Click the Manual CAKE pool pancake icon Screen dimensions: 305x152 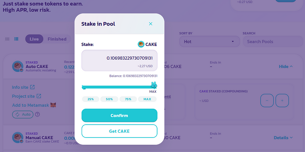(x=18, y=138)
